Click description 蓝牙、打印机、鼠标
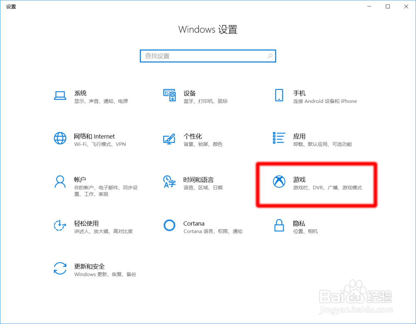 click(x=206, y=101)
